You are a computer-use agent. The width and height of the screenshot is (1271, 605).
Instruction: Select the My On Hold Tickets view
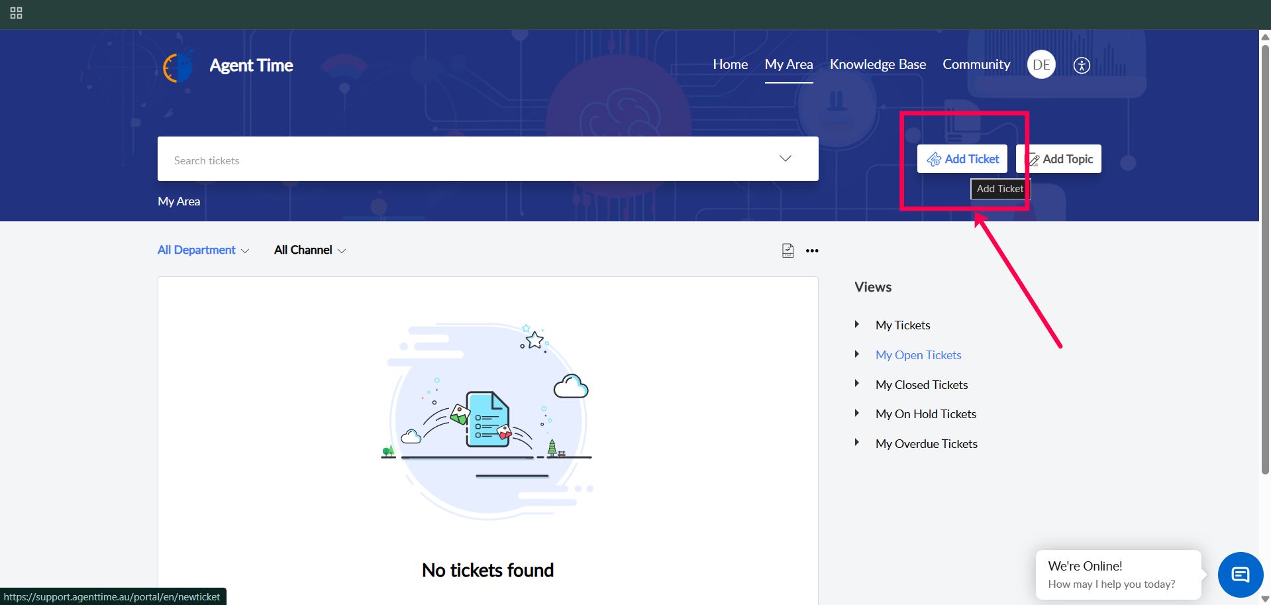925,414
